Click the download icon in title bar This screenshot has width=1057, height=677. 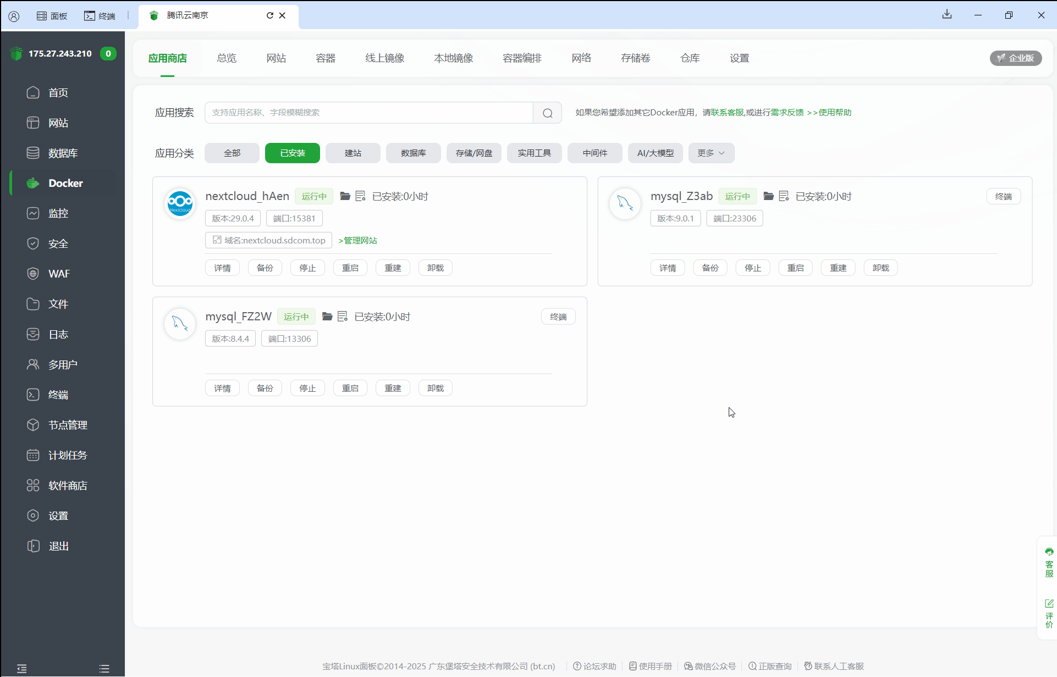click(946, 15)
